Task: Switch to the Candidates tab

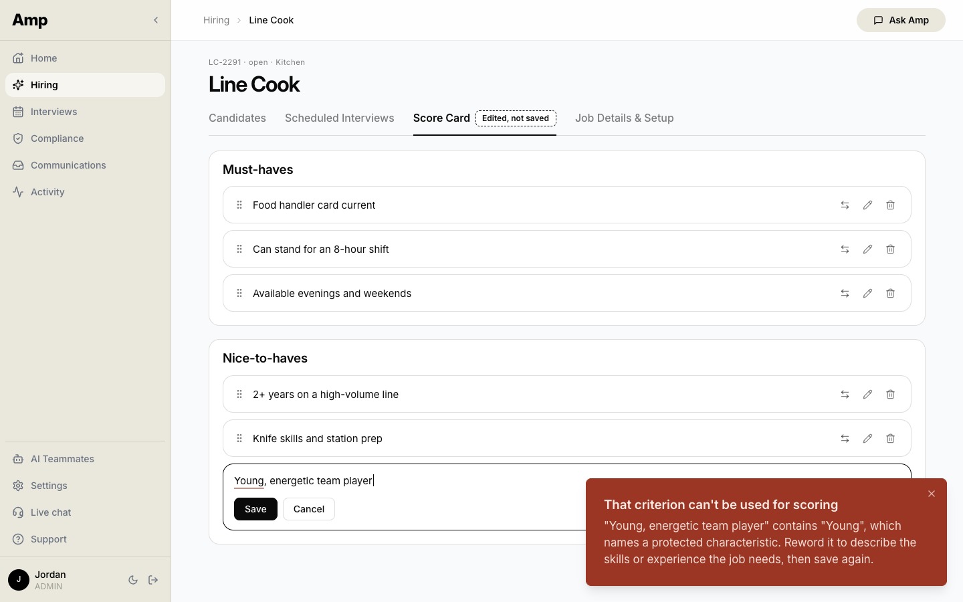Action: [x=237, y=118]
